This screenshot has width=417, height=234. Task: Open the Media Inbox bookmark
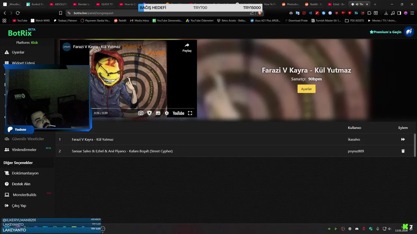tap(139, 20)
